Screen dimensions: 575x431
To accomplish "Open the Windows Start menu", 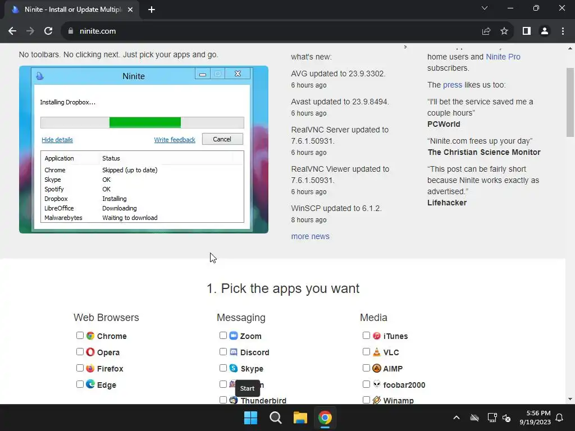I will [251, 418].
